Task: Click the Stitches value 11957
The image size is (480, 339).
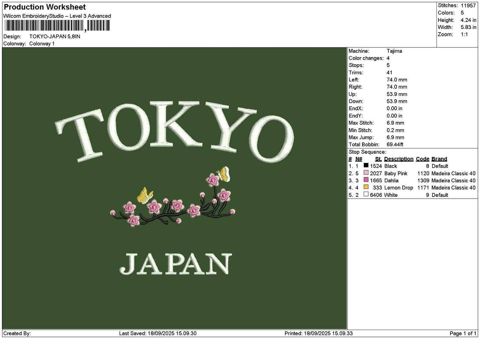Action: point(468,5)
